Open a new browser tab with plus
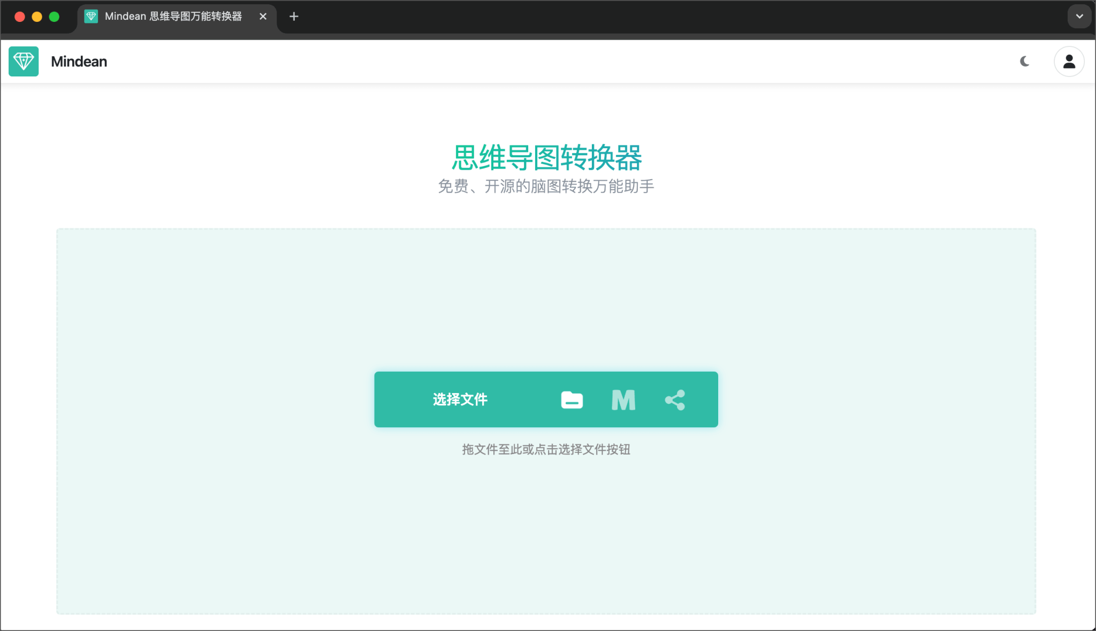Screen dimensions: 1096x631 pyautogui.click(x=294, y=17)
